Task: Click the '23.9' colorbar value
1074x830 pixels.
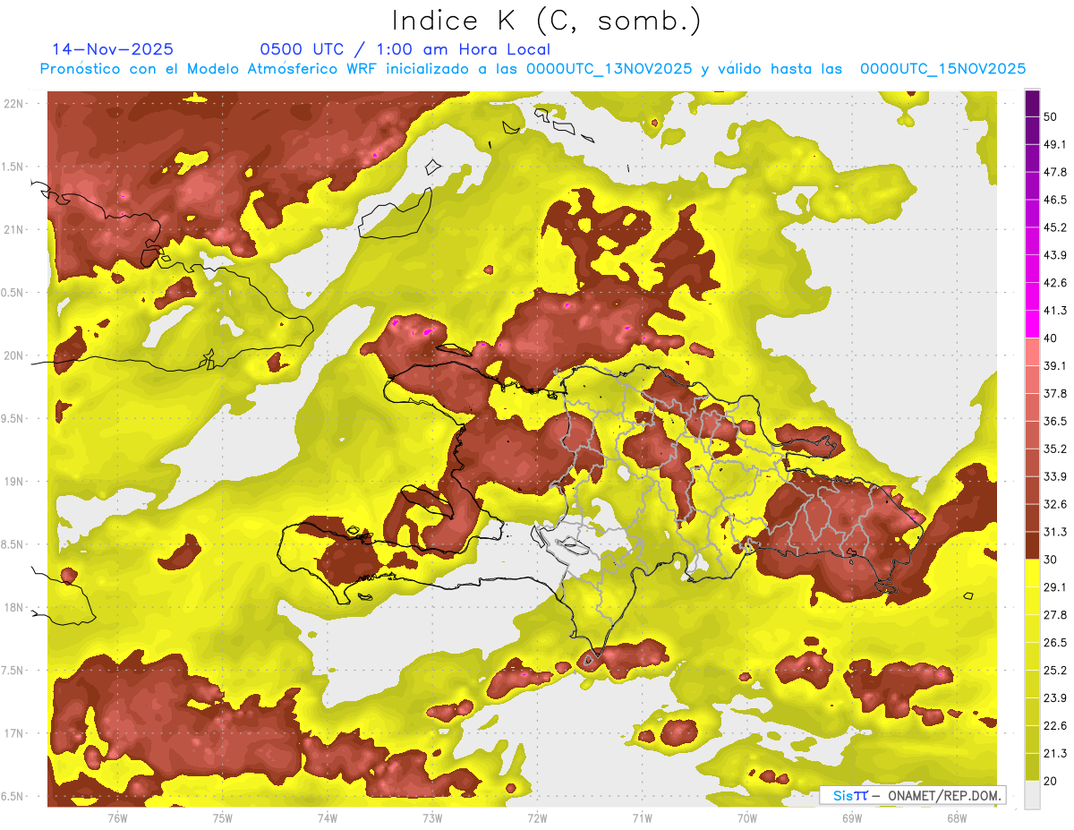Action: point(1055,698)
